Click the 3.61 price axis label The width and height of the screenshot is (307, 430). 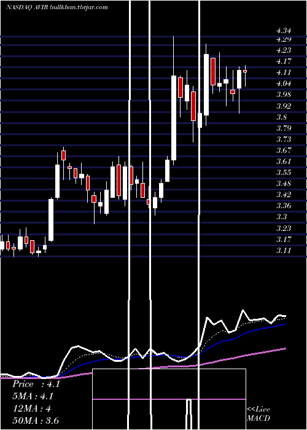[284, 161]
